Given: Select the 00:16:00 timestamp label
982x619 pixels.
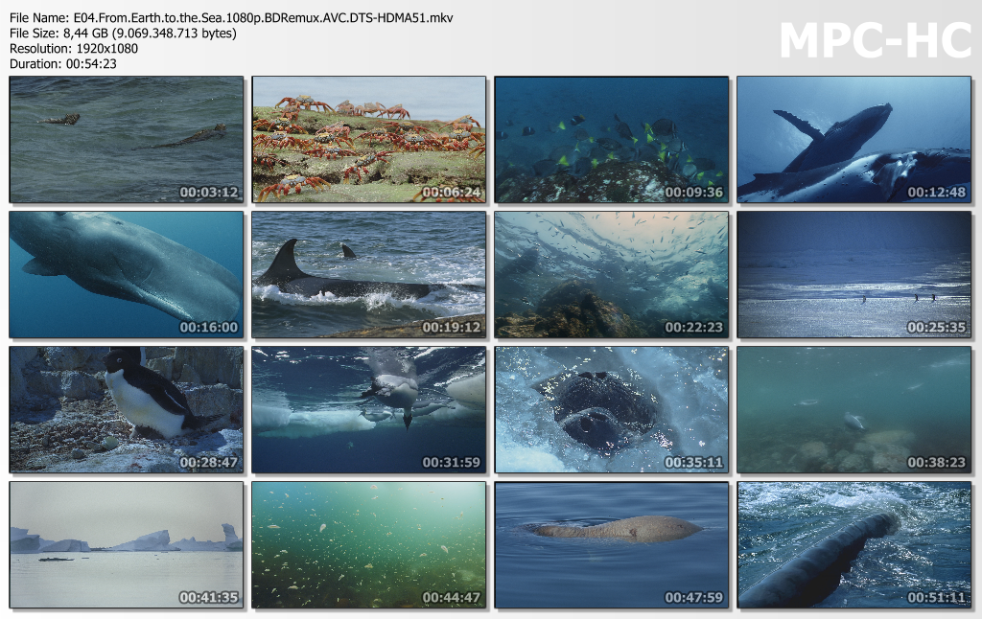Looking at the screenshot, I should [209, 328].
